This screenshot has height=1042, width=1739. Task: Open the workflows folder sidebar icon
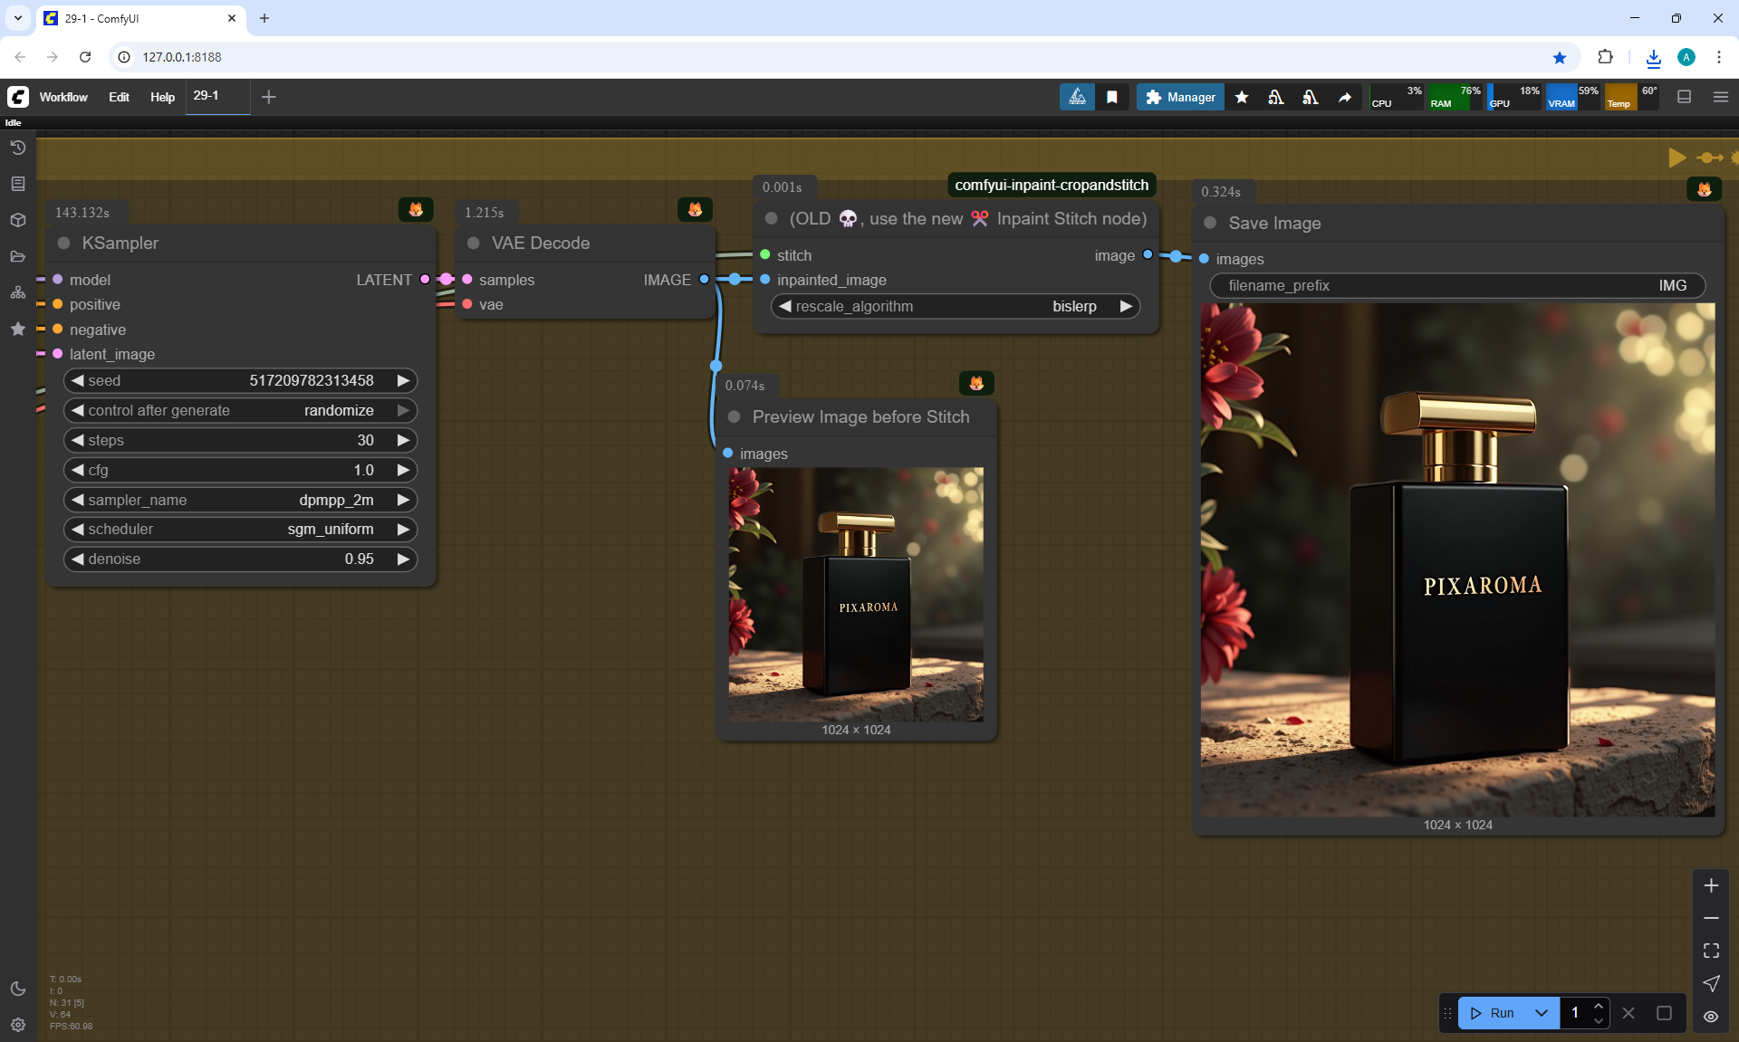click(17, 256)
